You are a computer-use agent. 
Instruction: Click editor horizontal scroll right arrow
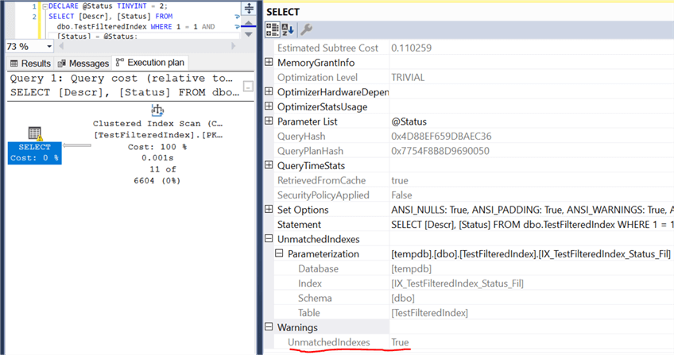tap(234, 46)
